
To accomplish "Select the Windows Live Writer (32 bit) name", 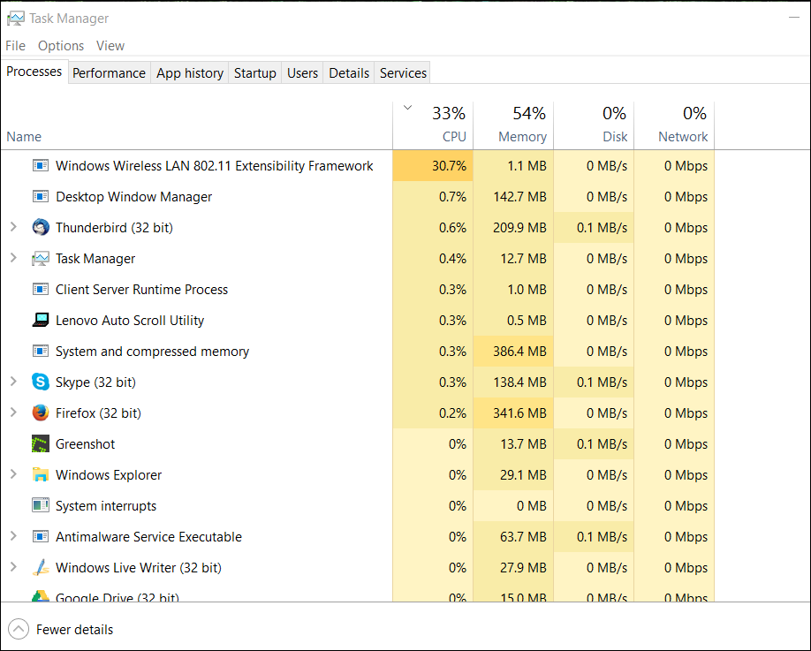I will pyautogui.click(x=139, y=567).
